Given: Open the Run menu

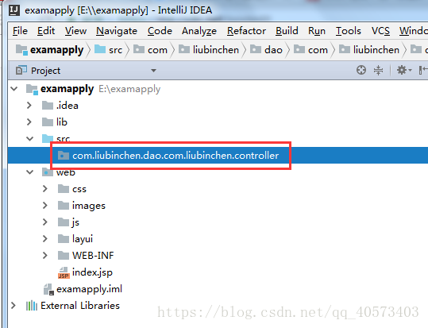Looking at the screenshot, I should (317, 31).
